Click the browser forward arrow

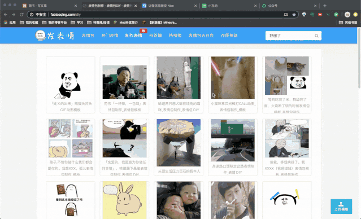pos(14,15)
